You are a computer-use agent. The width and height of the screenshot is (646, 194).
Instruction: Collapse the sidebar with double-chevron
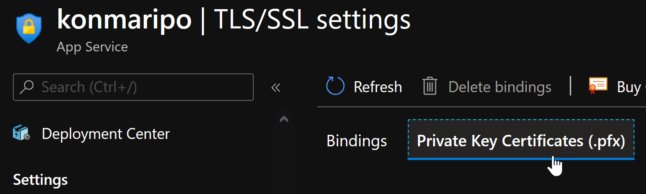point(276,87)
